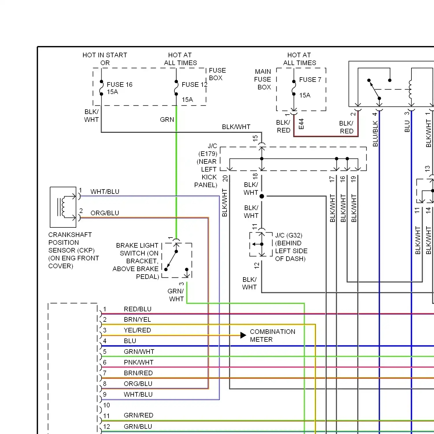Click the CKP sensor coil symbol
The height and width of the screenshot is (434, 434).
point(63,207)
